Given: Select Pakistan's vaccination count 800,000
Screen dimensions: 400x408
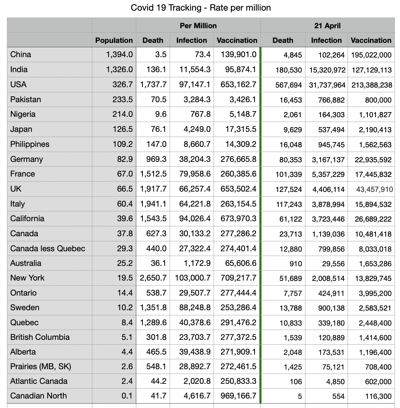Looking at the screenshot, I should [x=378, y=100].
